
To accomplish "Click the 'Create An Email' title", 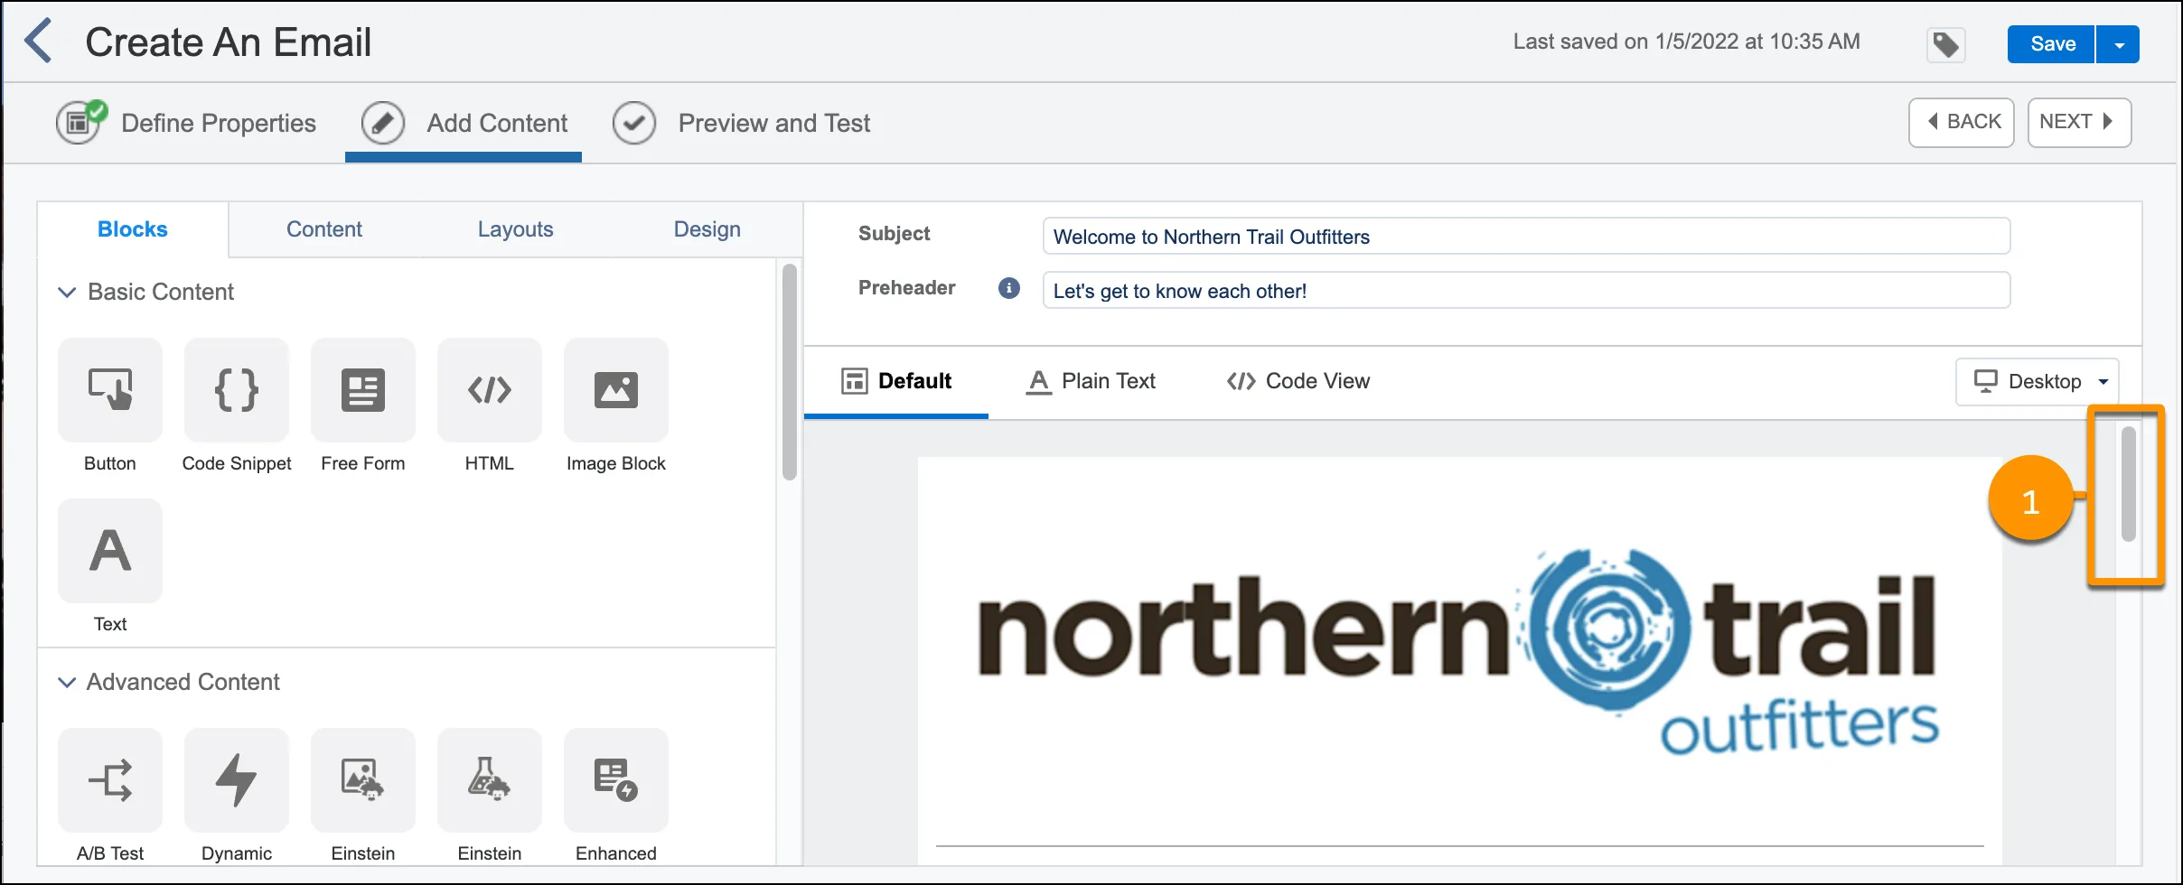I will point(229,42).
